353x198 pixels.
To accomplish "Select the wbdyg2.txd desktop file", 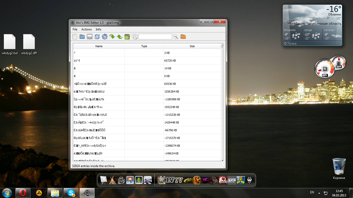I will click(x=10, y=44).
